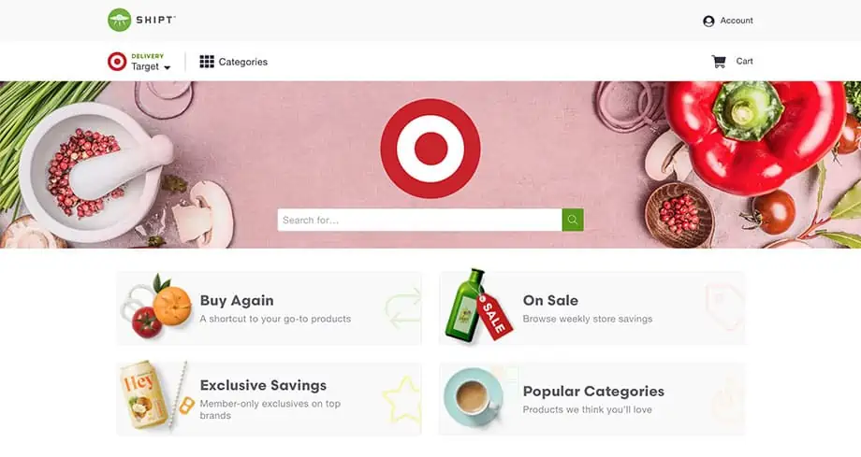Image resolution: width=861 pixels, height=457 pixels.
Task: Click the green search magnifier button
Action: (x=572, y=220)
